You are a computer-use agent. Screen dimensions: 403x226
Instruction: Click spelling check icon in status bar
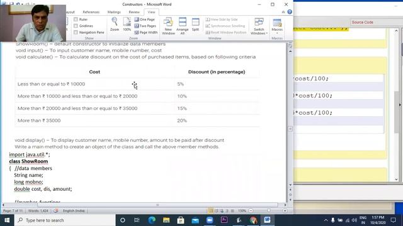[56, 211]
